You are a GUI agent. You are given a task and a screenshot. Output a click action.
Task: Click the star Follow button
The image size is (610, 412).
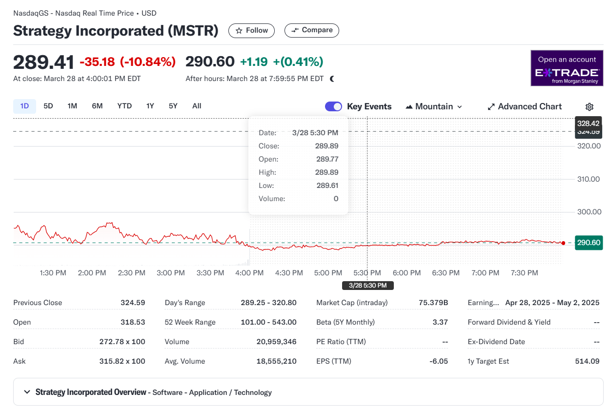point(251,31)
